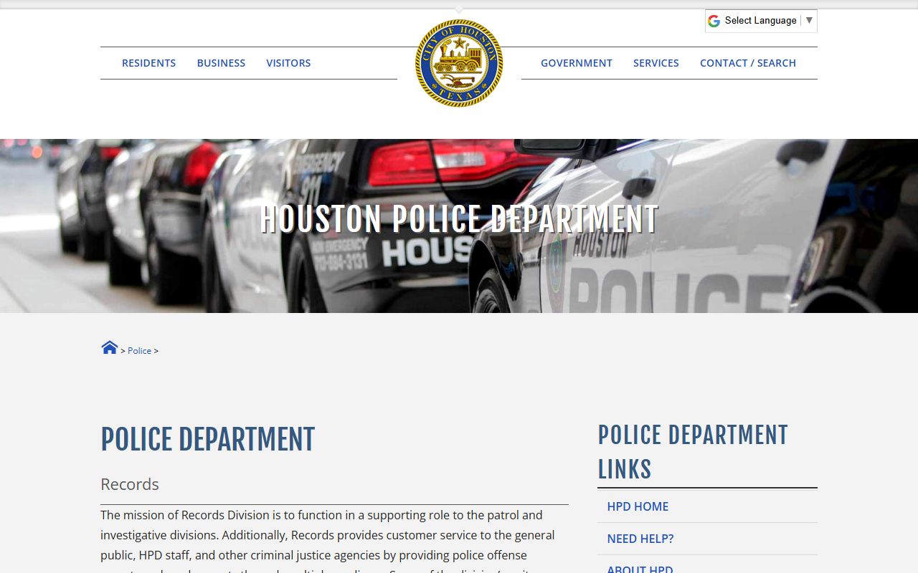This screenshot has width=918, height=573.
Task: Click the Select Language text
Action: [760, 20]
